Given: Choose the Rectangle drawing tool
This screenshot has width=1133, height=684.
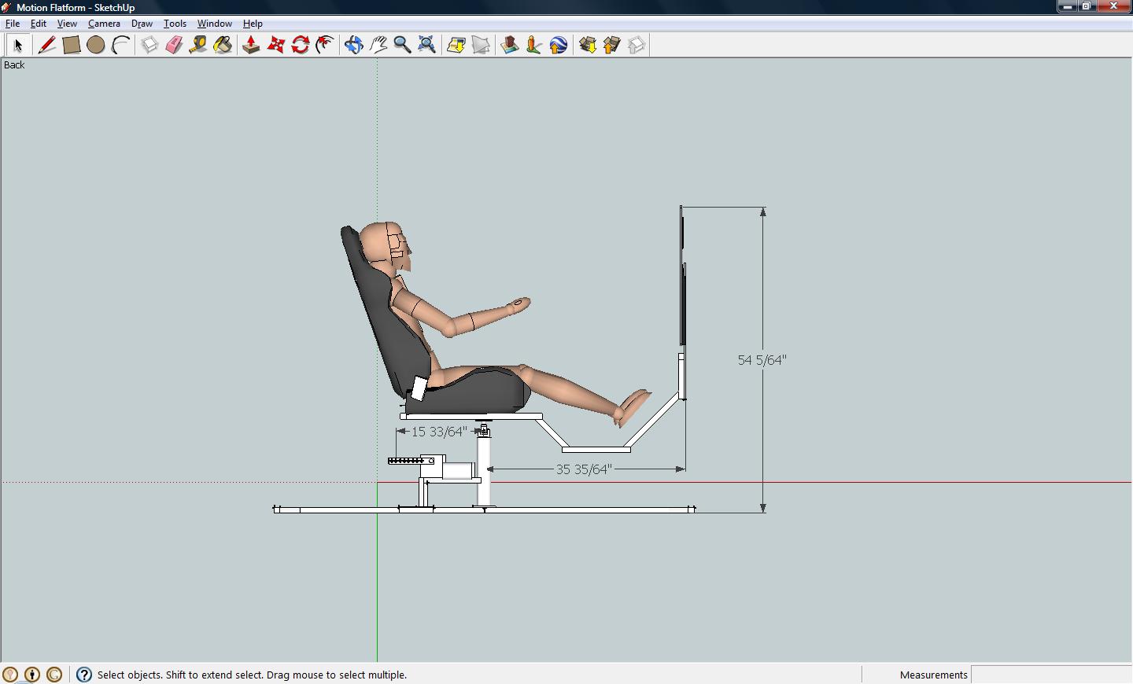Looking at the screenshot, I should [72, 45].
